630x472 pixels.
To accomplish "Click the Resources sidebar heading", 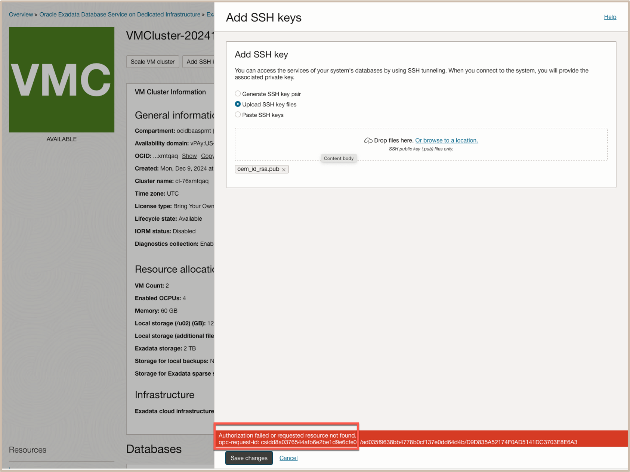I will [x=28, y=450].
